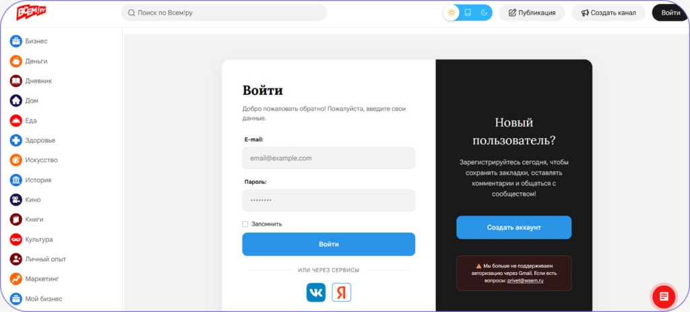Image resolution: width=690 pixels, height=312 pixels.
Task: Open the Книги category label
Action: tap(34, 220)
